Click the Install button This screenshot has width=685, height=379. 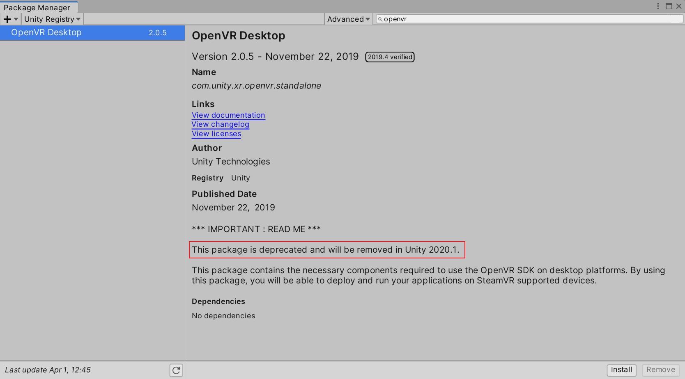click(621, 370)
